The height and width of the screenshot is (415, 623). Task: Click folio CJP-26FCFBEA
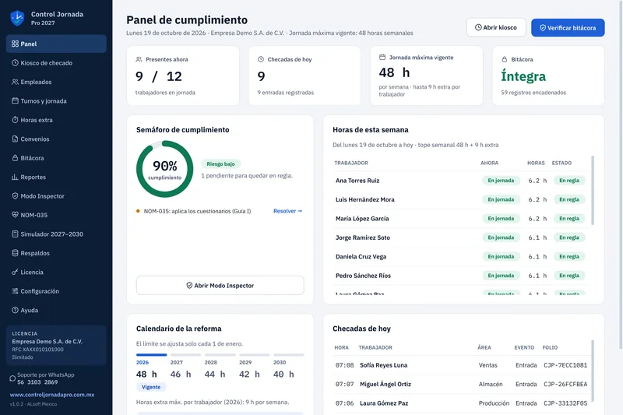[x=565, y=384]
